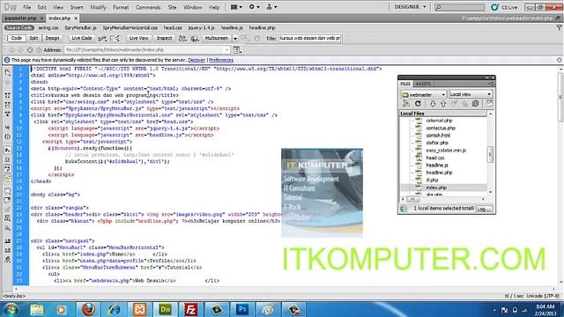Click the Collapse Full Tag icon
The width and height of the screenshot is (564, 317).
tap(8, 95)
